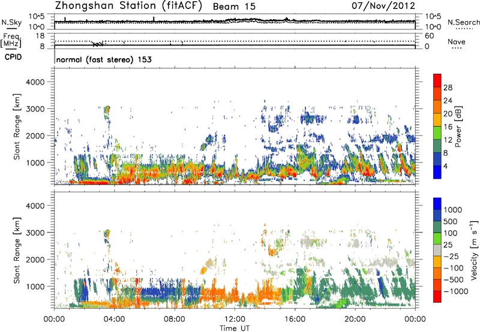The width and height of the screenshot is (480, 332).
Task: Click the "-1000" tick on velocity colorbar
Action: pos(455,291)
